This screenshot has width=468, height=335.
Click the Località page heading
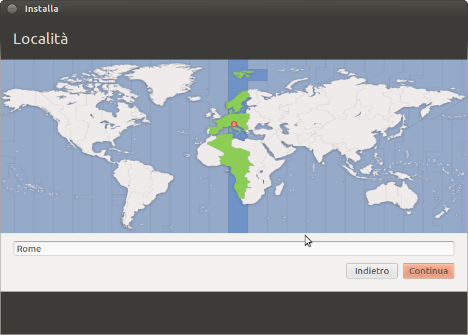(40, 39)
